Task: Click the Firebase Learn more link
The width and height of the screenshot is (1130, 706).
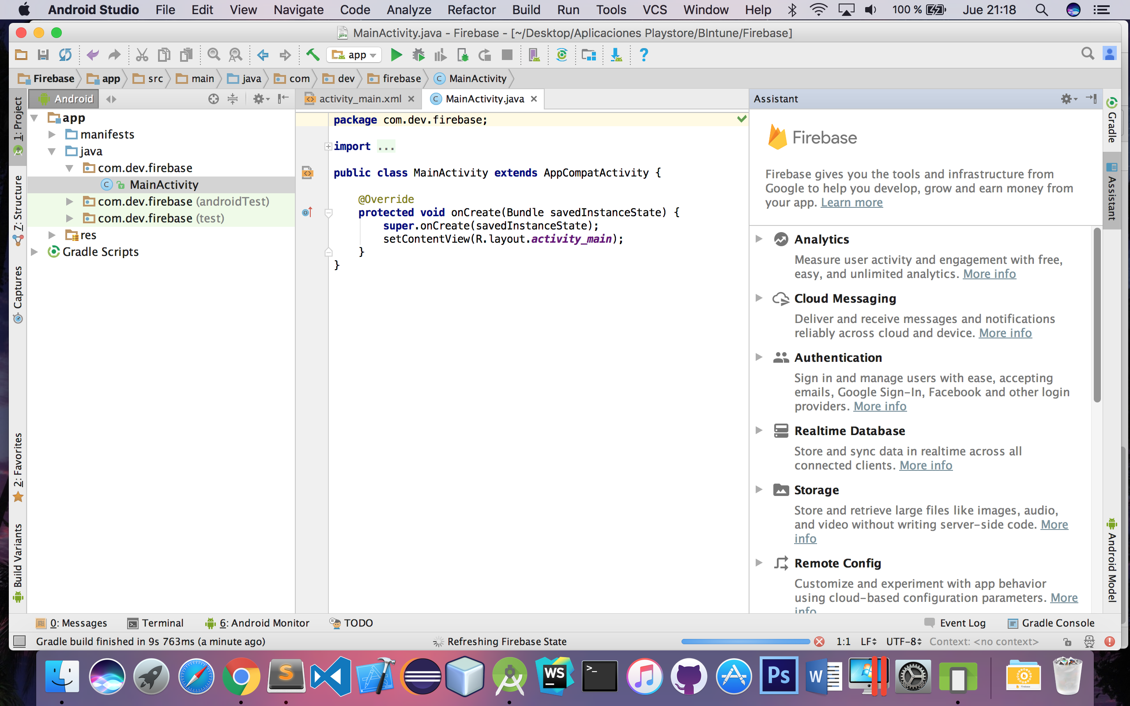Action: click(851, 203)
